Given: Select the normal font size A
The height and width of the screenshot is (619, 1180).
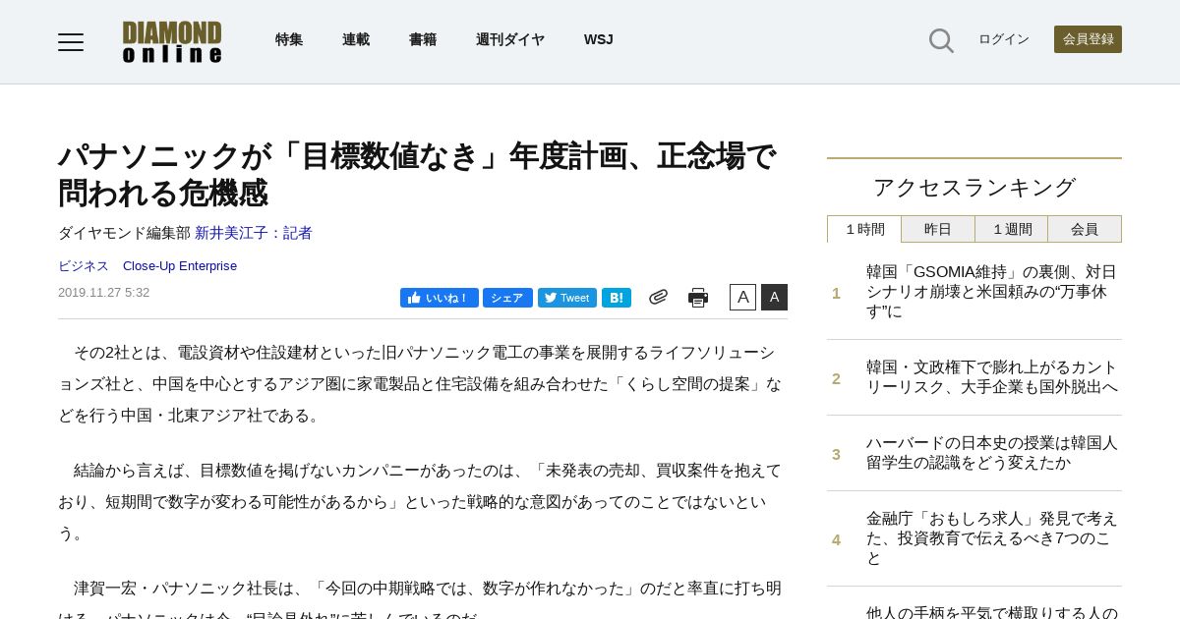Looking at the screenshot, I should tap(742, 297).
